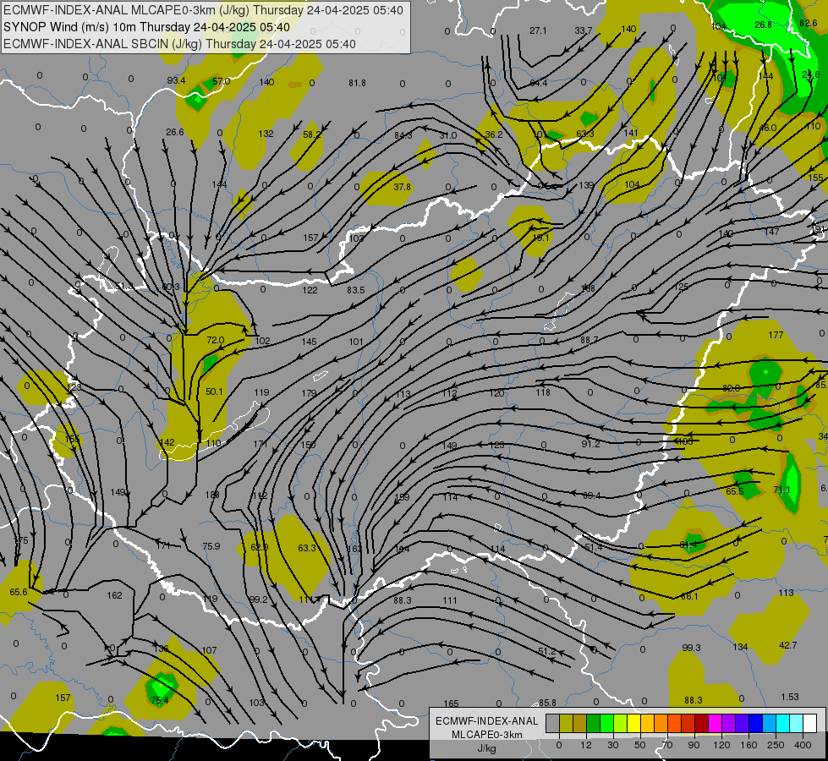This screenshot has width=828, height=761.
Task: Click the map value 82.6
Action: tap(809, 23)
